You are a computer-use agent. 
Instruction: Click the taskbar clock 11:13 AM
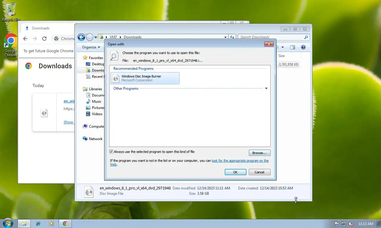coord(366,224)
